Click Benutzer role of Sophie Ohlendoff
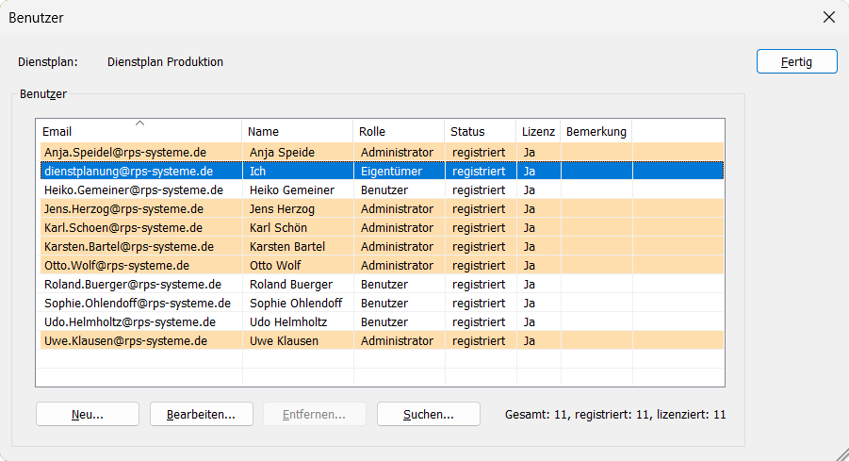This screenshot has height=461, width=849. [x=399, y=304]
